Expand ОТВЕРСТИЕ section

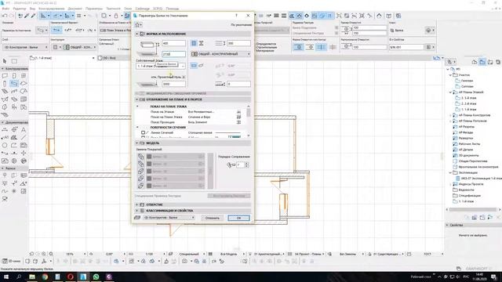pos(137,204)
